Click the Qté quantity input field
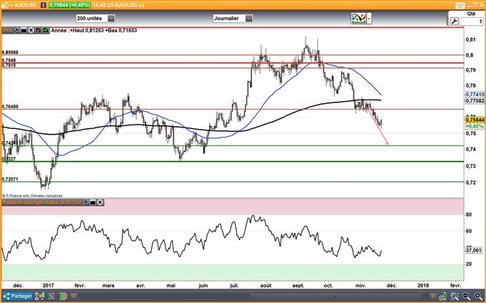 [x=471, y=21]
